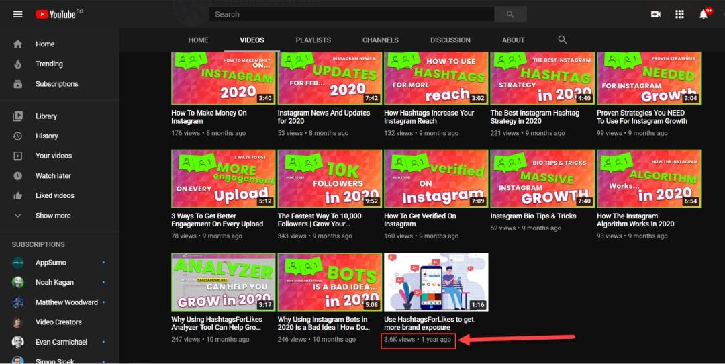Open the 1:16 phone illustration video thumbnail
The height and width of the screenshot is (364, 725).
coord(436,281)
